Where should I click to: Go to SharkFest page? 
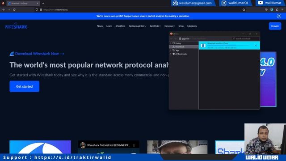point(120,26)
